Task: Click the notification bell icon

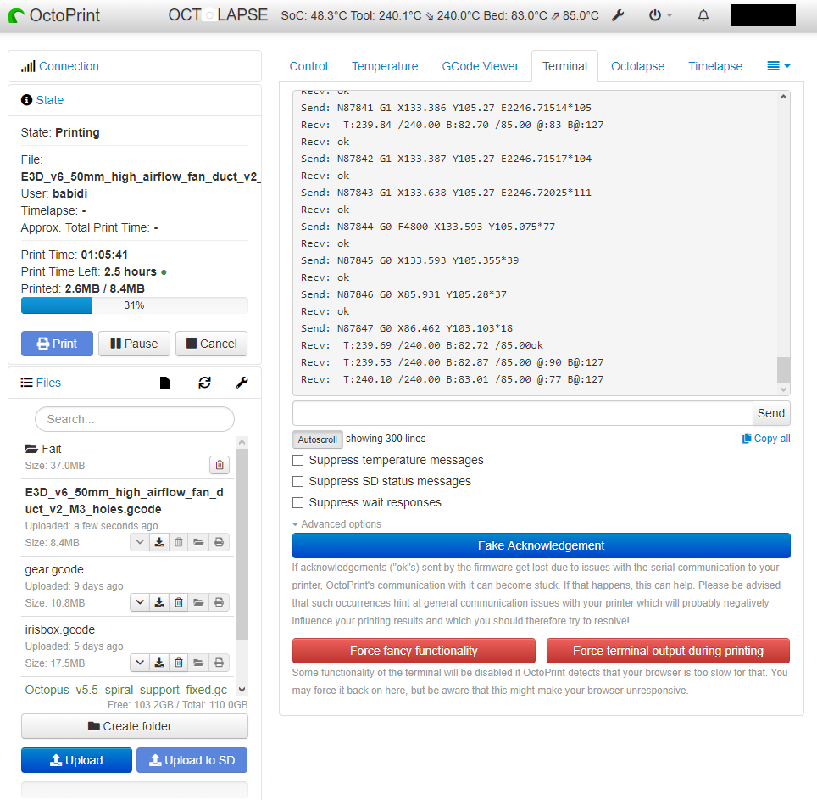Action: point(703,15)
